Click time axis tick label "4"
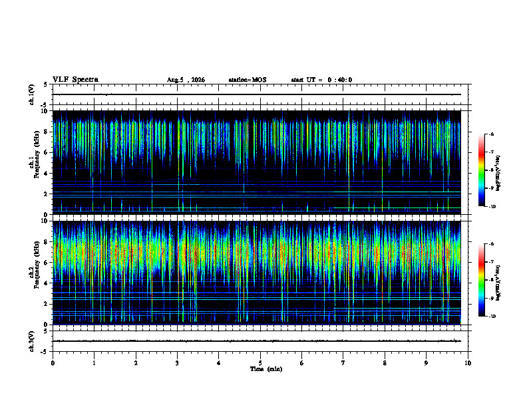This screenshot has width=527, height=407. pyautogui.click(x=219, y=363)
